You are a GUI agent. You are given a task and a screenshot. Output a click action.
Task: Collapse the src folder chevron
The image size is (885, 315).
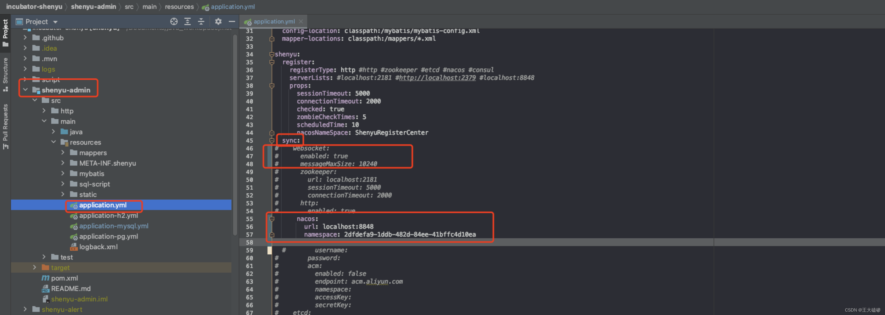point(35,100)
